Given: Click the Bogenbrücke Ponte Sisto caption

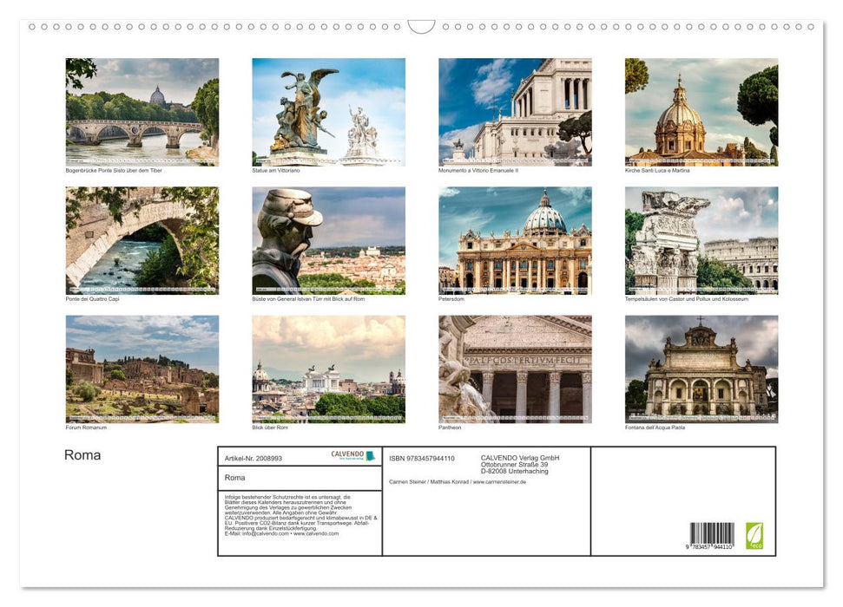Looking at the screenshot, I should click(x=114, y=170).
